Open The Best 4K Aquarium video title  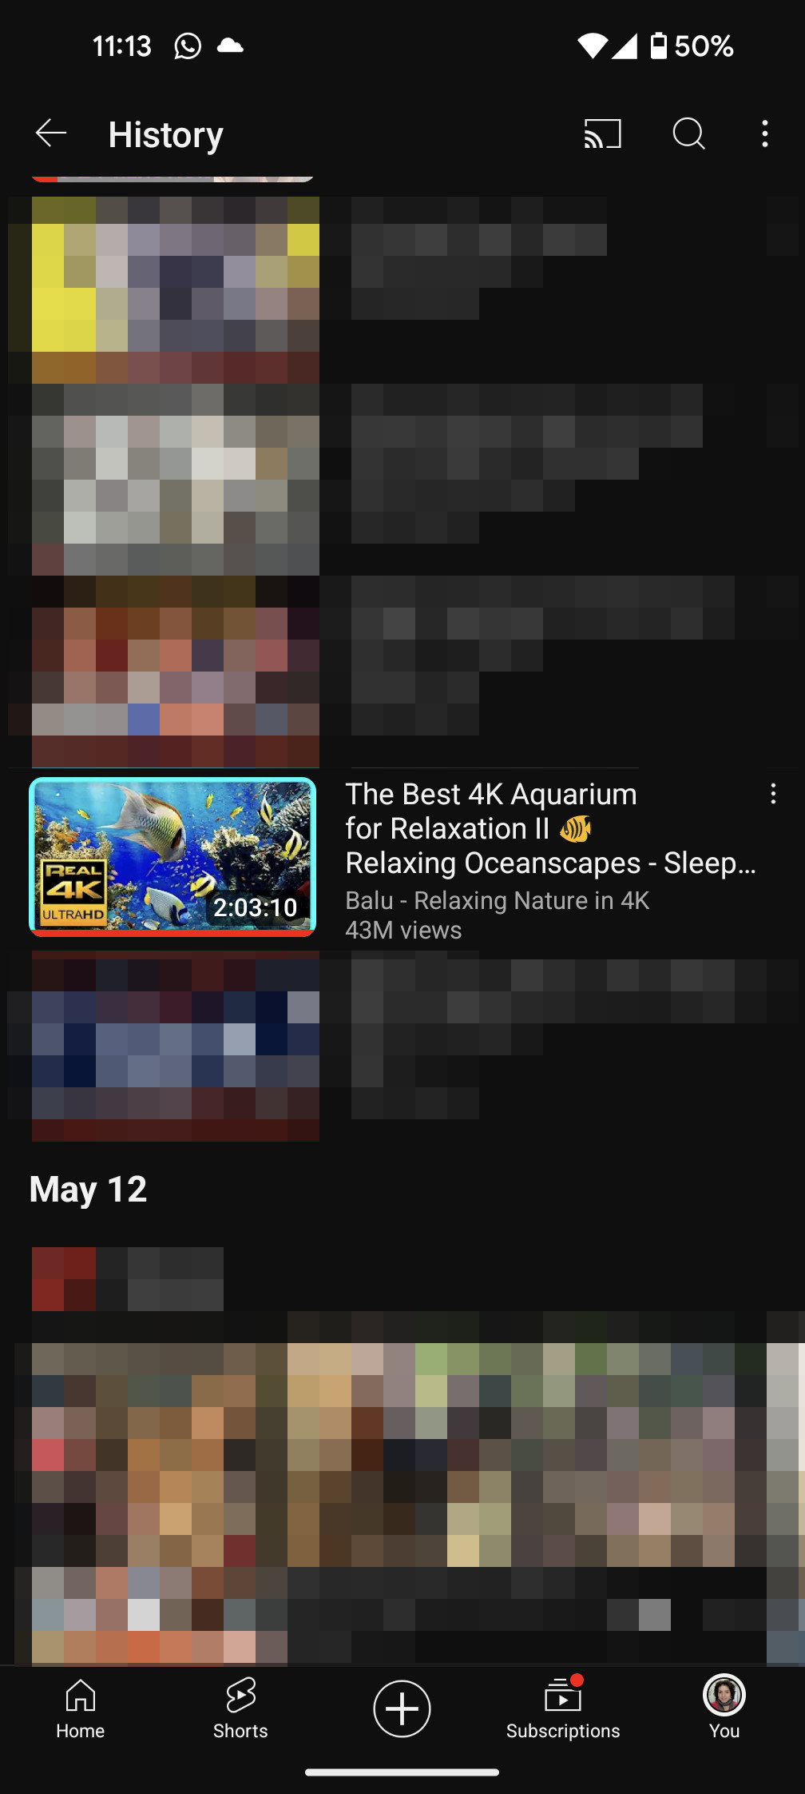pyautogui.click(x=550, y=828)
